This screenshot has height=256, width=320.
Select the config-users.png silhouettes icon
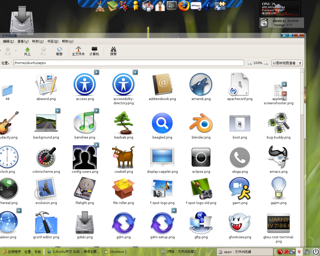click(x=85, y=157)
